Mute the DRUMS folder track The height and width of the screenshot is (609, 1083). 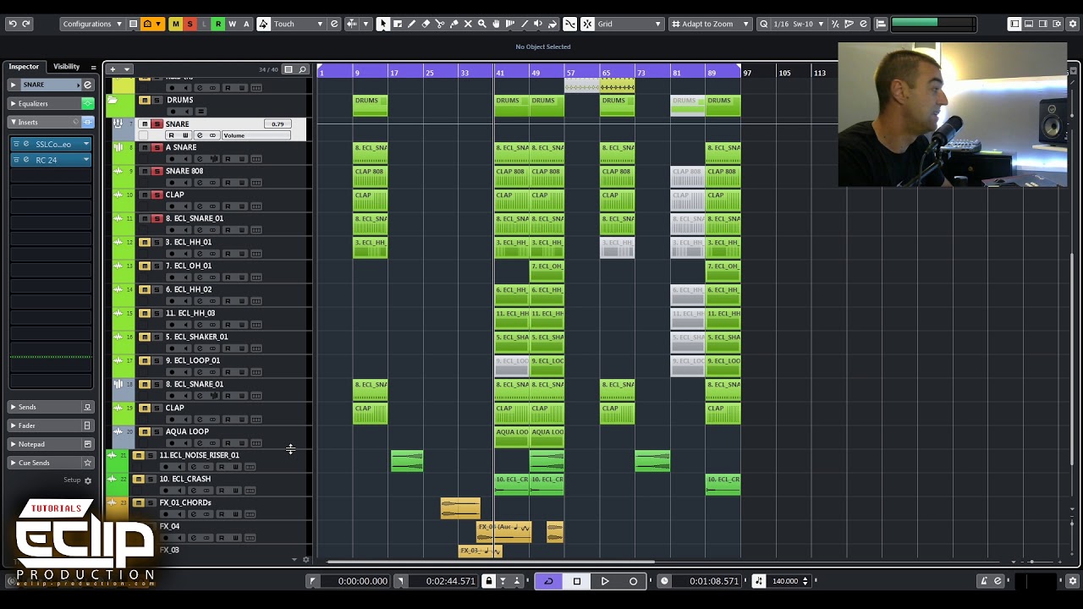[x=145, y=101]
